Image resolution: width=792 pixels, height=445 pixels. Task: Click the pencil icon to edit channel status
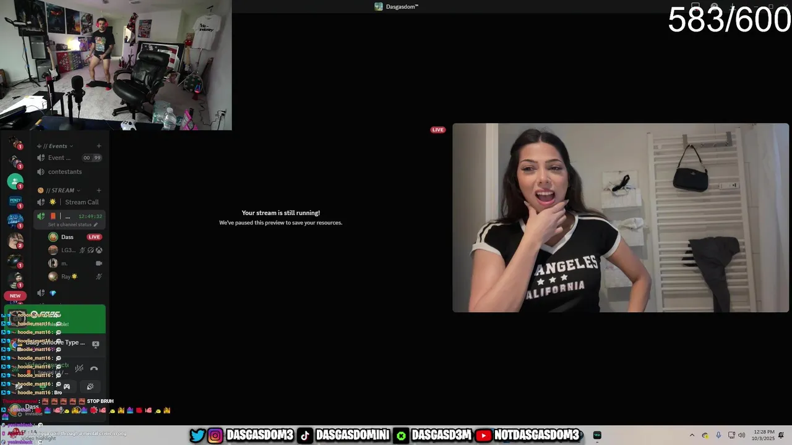point(95,225)
